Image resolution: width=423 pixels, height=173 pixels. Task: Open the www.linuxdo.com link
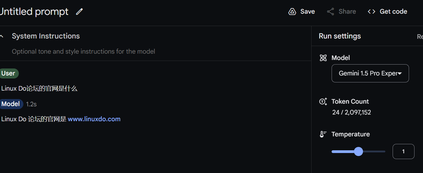click(94, 119)
